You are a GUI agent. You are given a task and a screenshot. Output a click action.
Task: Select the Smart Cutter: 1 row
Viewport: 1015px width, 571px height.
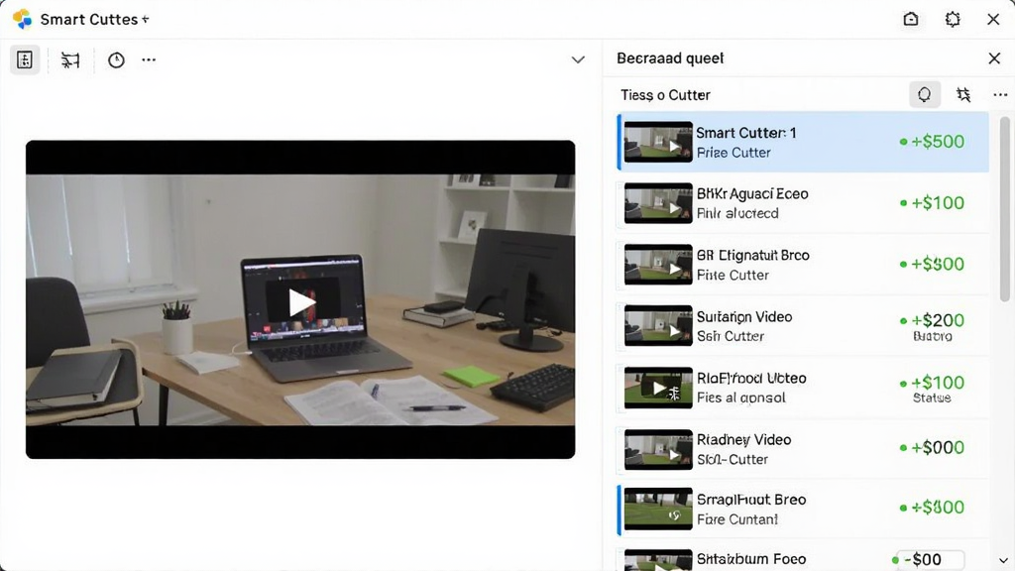click(x=803, y=142)
